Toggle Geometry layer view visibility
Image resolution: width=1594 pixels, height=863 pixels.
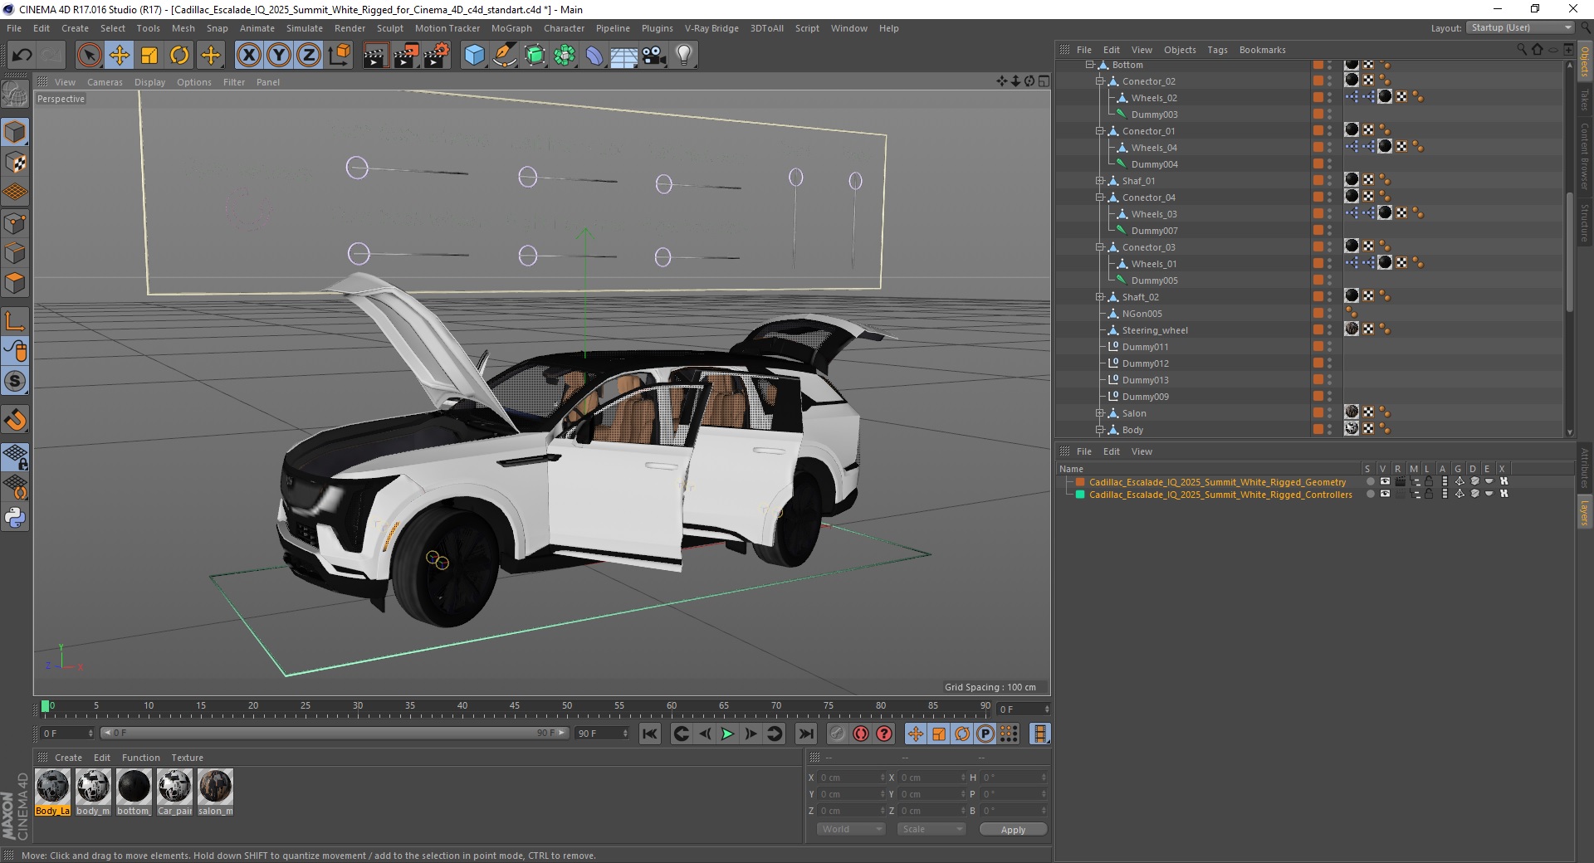point(1385,481)
